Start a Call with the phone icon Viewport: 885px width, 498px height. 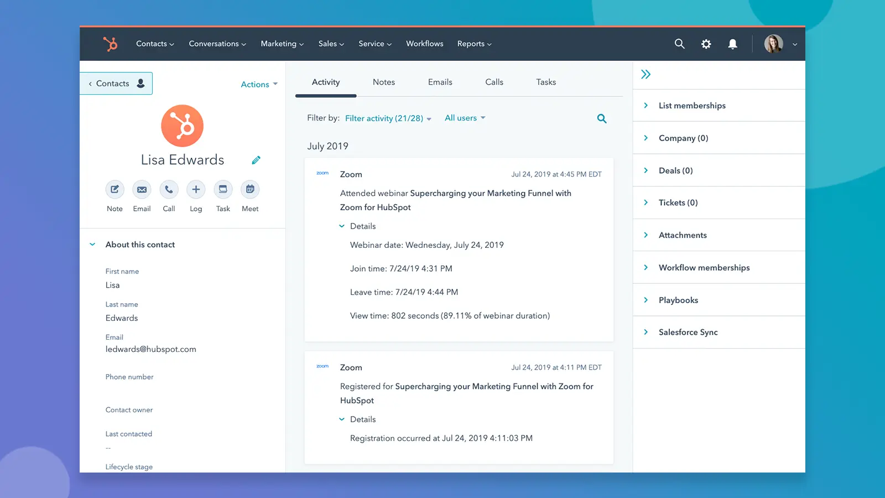click(x=169, y=189)
